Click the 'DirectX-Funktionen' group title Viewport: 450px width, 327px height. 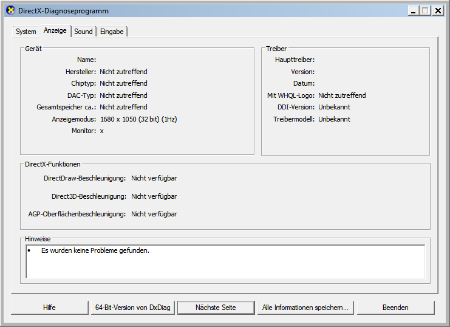[52, 164]
